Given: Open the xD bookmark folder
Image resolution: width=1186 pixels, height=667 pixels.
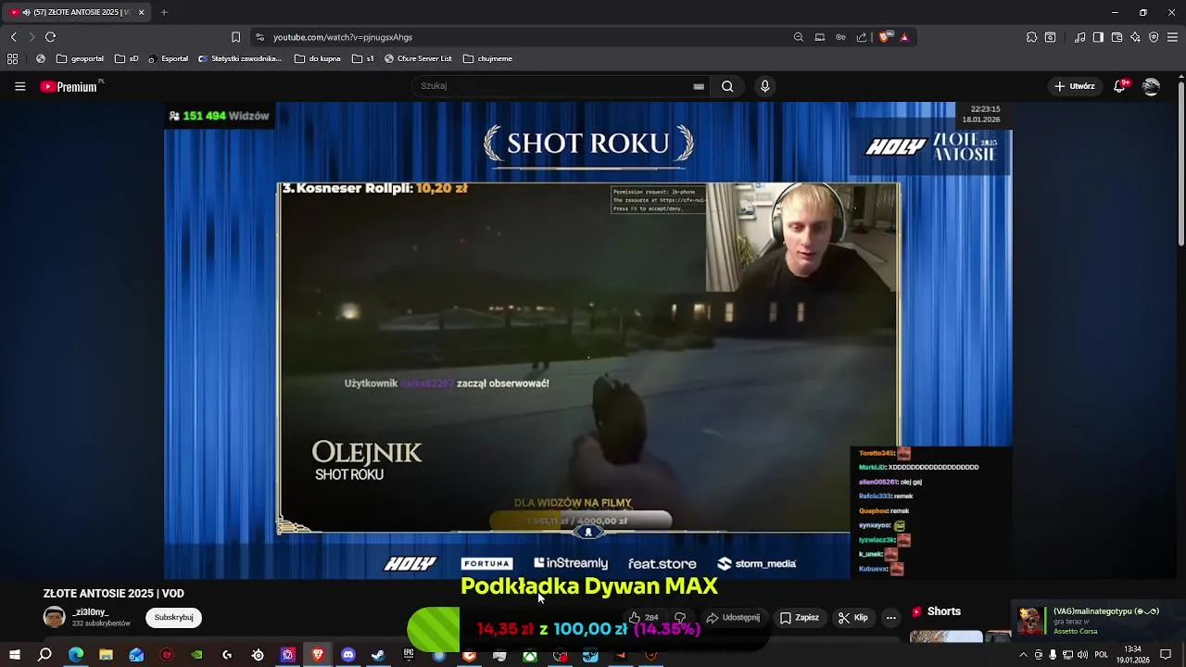Looking at the screenshot, I should [x=127, y=58].
